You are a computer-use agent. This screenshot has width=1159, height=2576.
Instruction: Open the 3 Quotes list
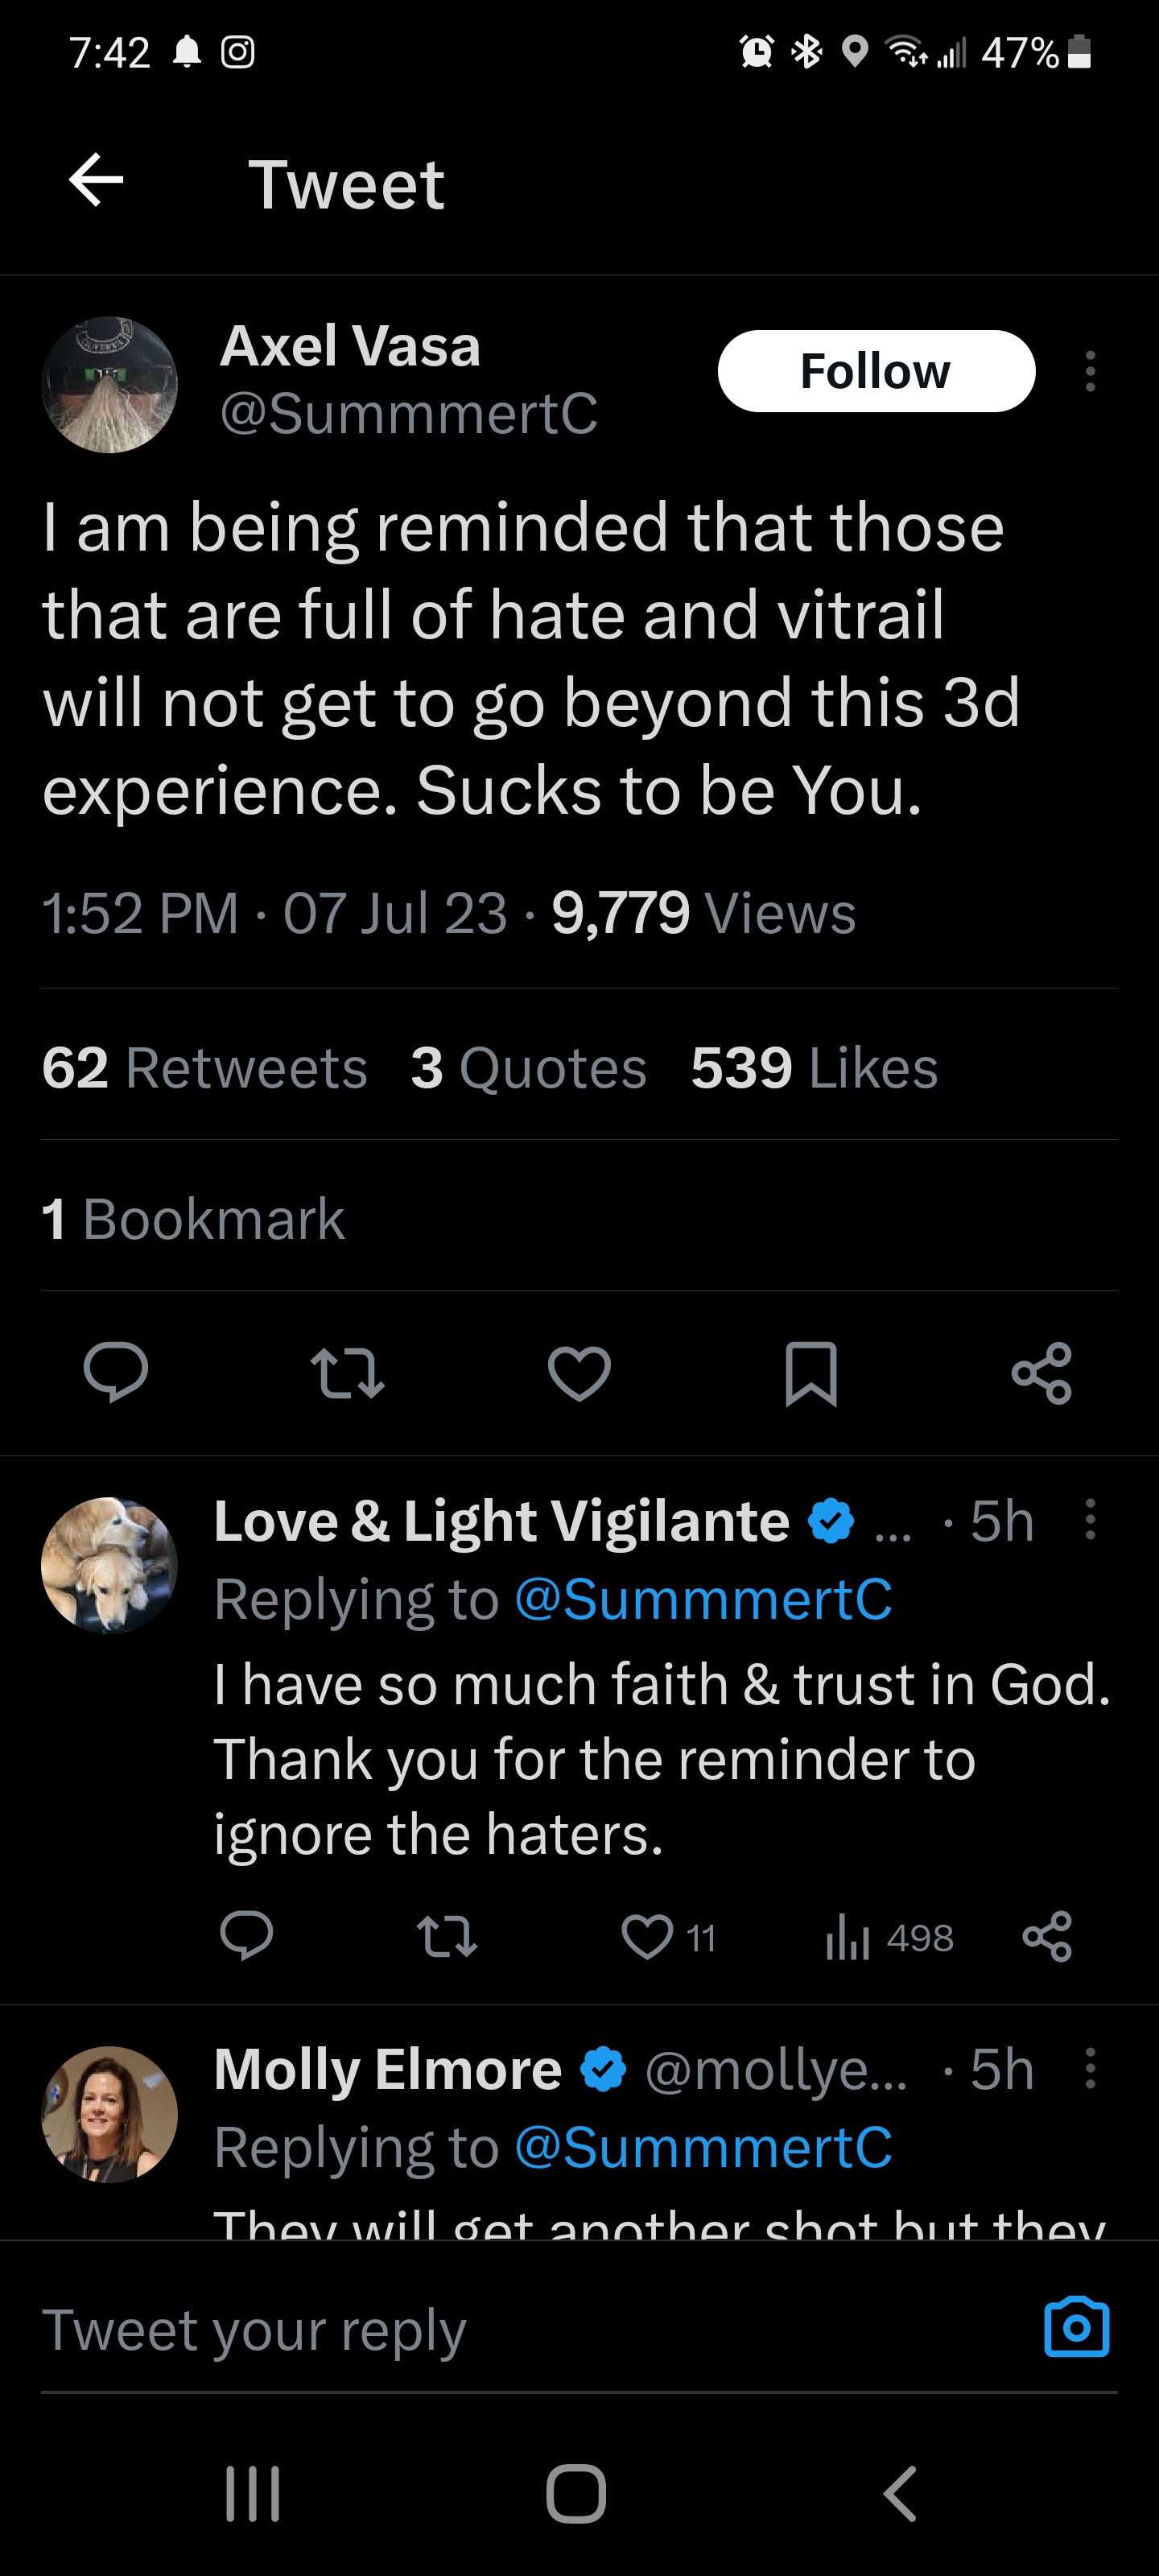528,1067
